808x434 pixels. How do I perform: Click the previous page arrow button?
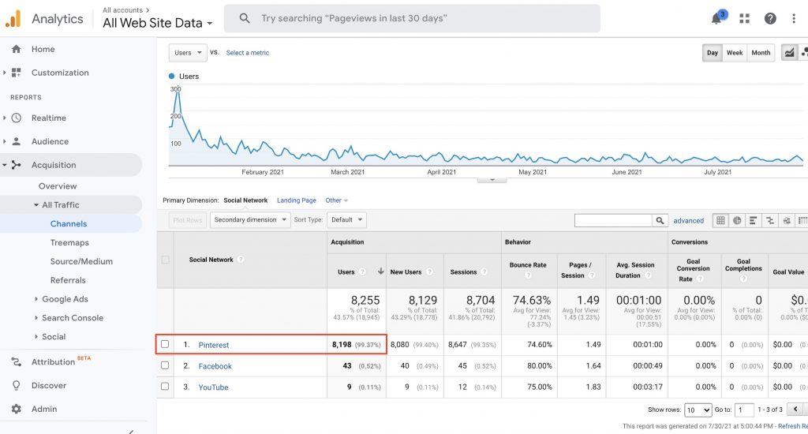795,410
